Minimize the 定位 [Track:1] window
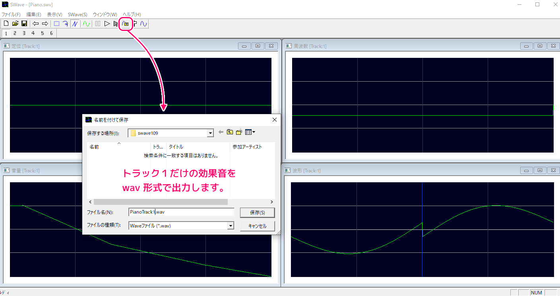 pyautogui.click(x=244, y=46)
